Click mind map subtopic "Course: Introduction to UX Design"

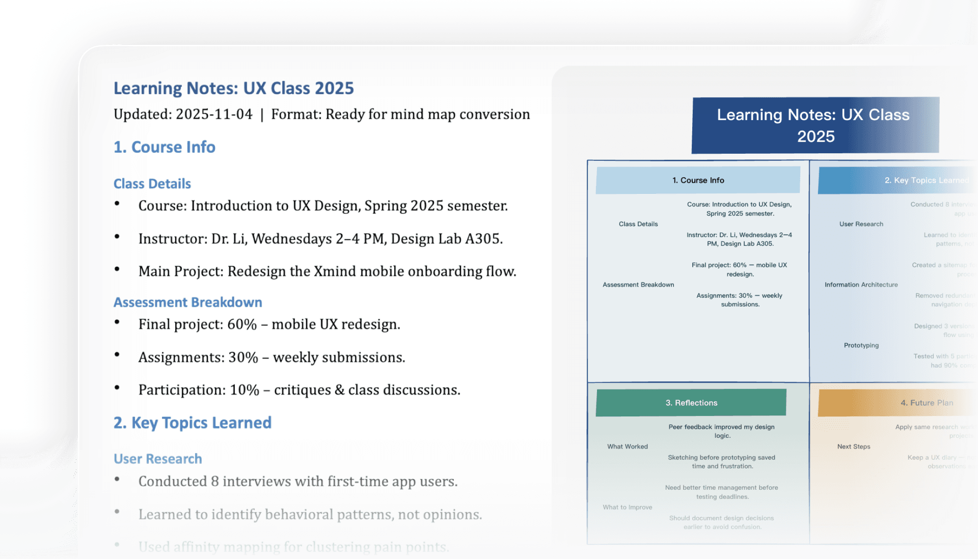coord(740,209)
